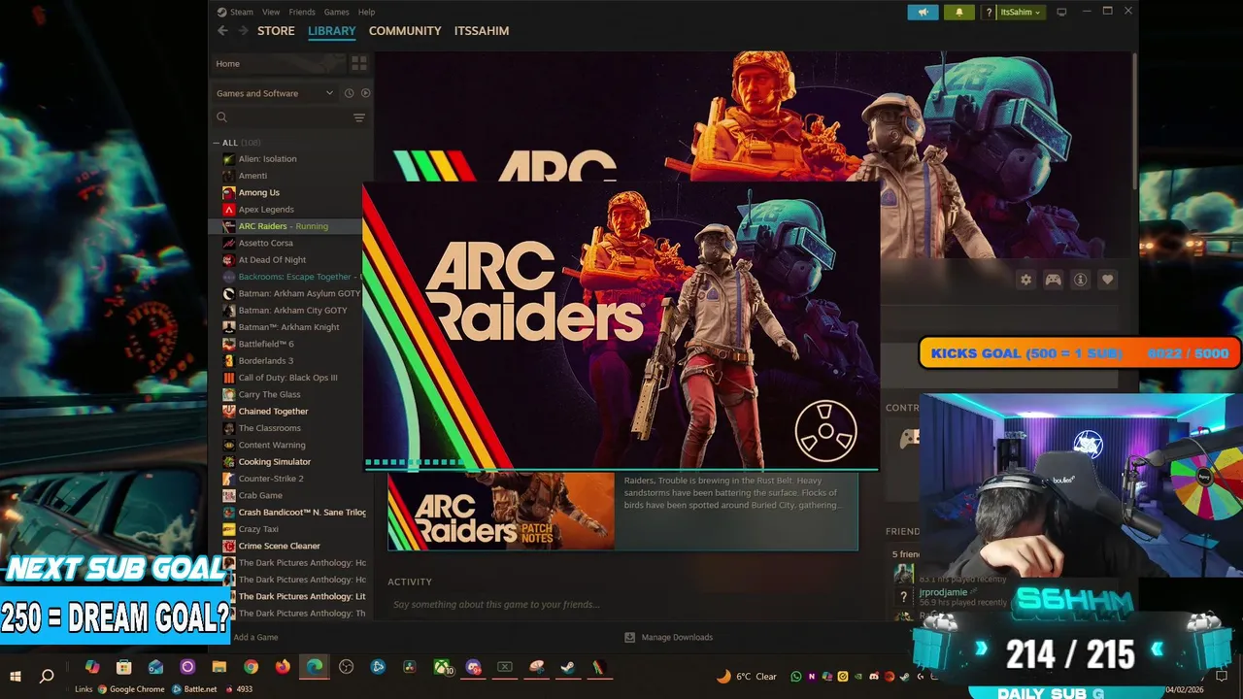
Task: Open the Games menu
Action: (336, 12)
